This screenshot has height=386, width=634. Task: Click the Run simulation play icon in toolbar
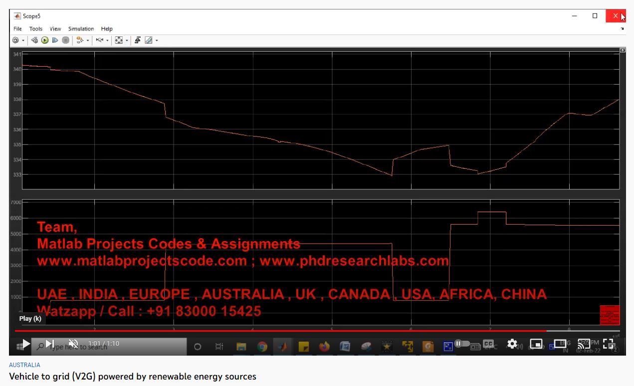(45, 40)
